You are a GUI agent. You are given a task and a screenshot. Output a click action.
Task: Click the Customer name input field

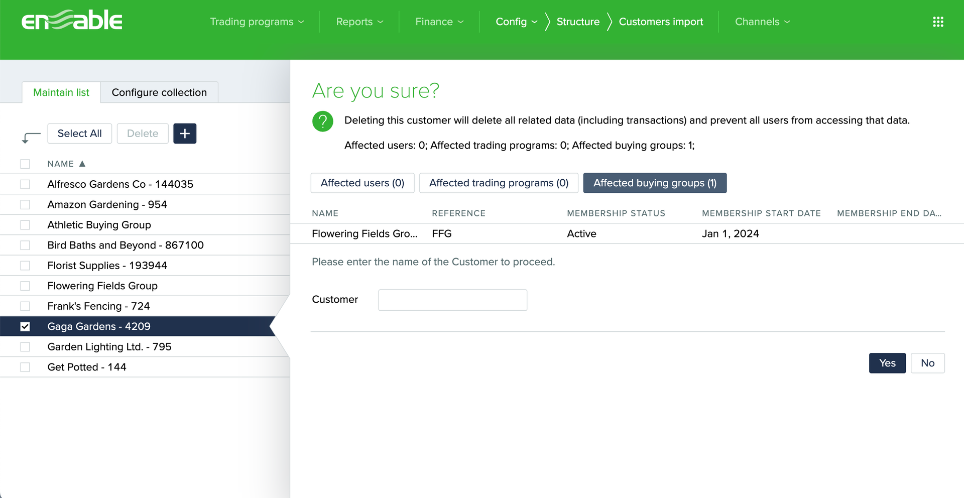click(x=452, y=300)
